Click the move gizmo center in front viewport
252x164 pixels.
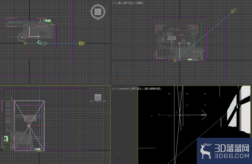coord(180,43)
